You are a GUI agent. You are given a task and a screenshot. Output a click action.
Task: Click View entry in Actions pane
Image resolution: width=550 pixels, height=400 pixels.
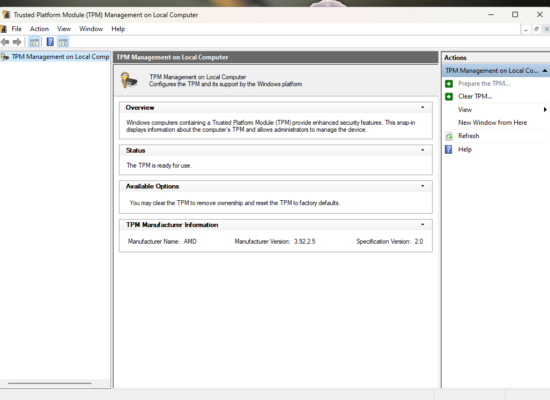click(465, 110)
